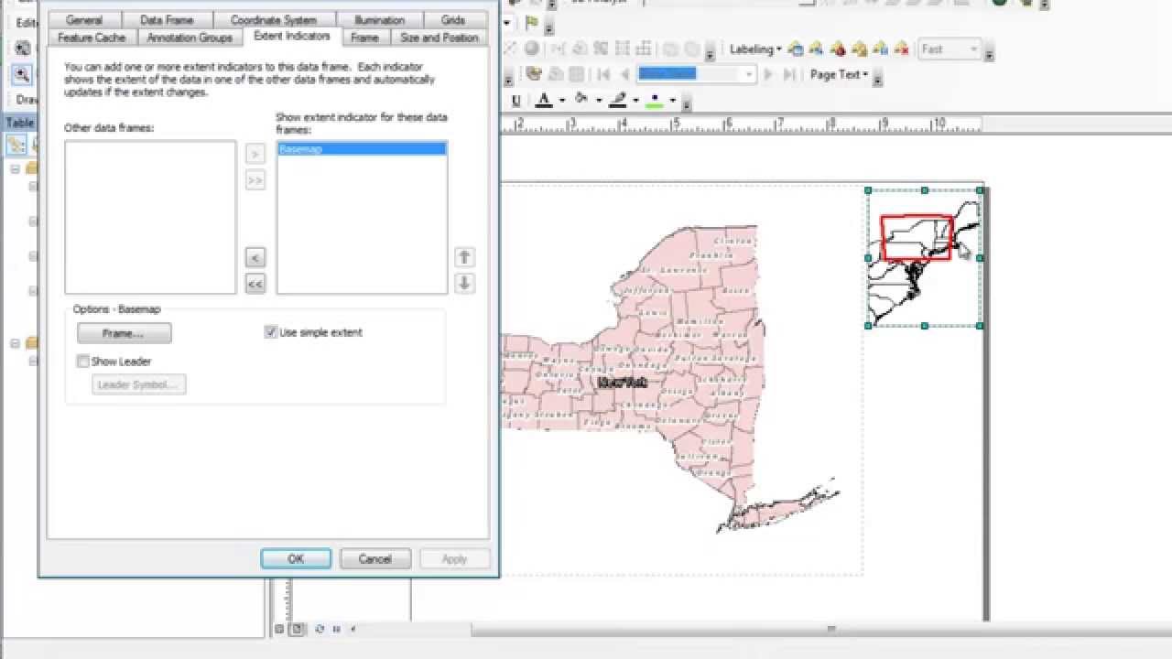This screenshot has width=1172, height=659.
Task: Click the Label Priority Ranking icon
Action: [816, 49]
